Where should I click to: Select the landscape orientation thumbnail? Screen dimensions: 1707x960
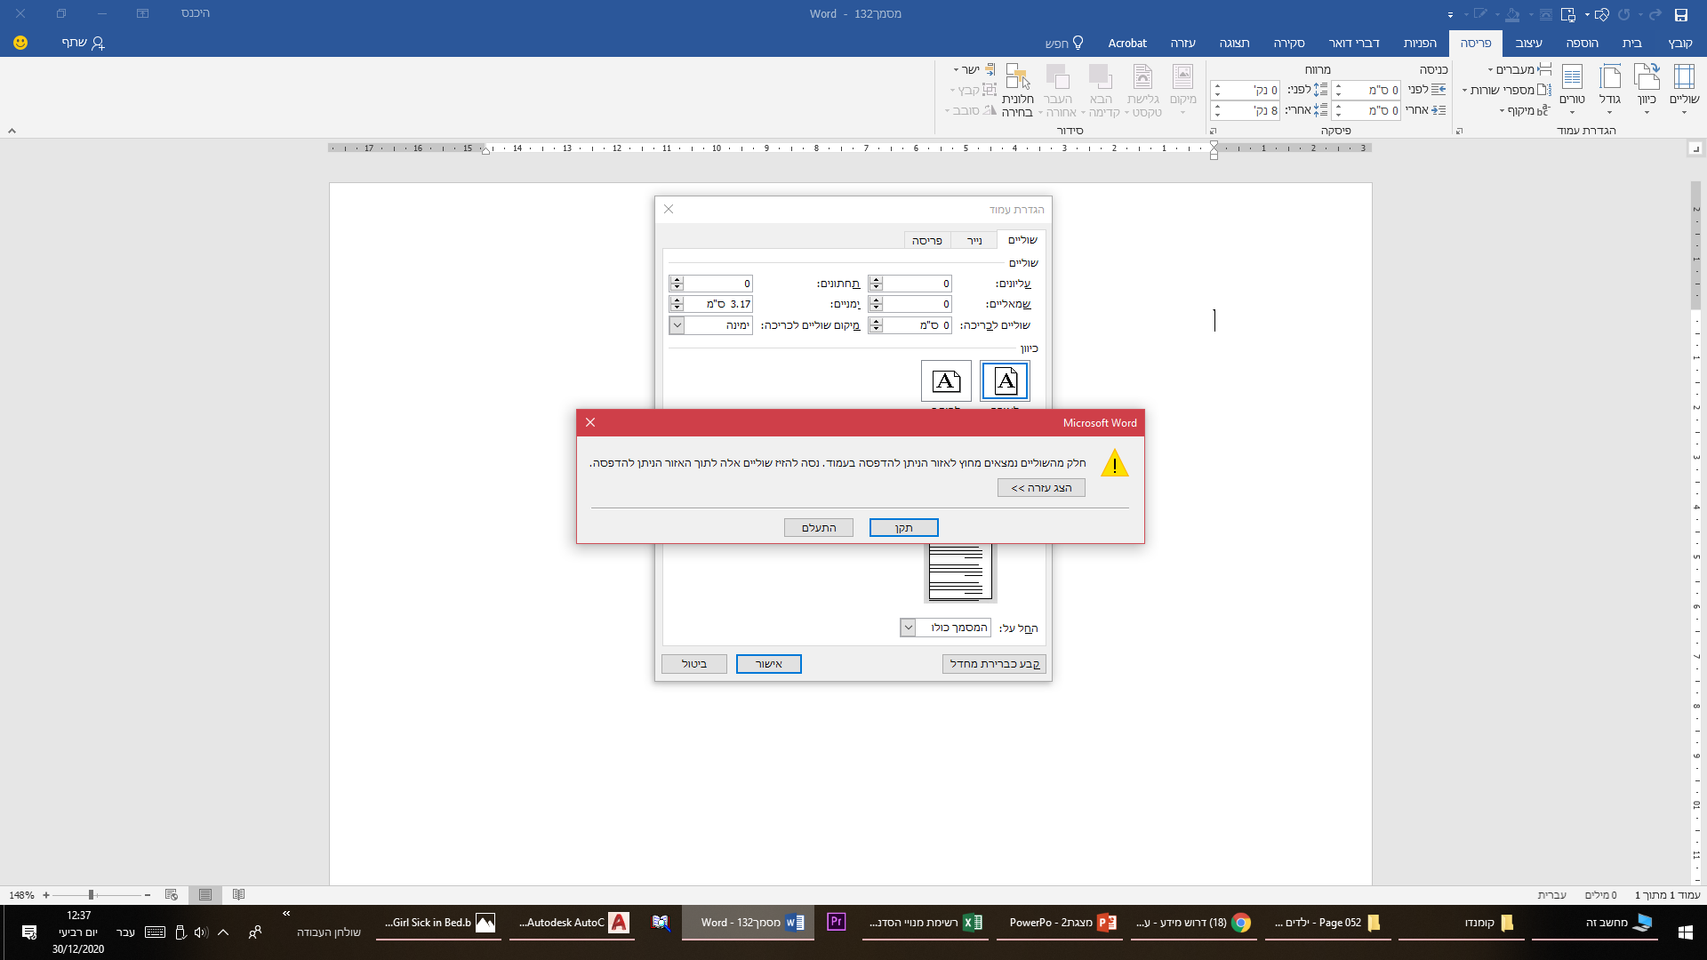(x=946, y=381)
